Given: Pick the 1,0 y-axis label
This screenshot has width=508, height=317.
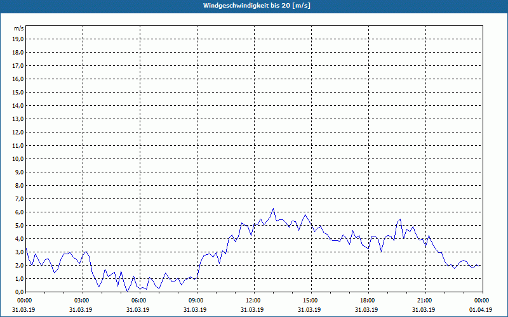Looking at the screenshot, I should click(x=20, y=278).
